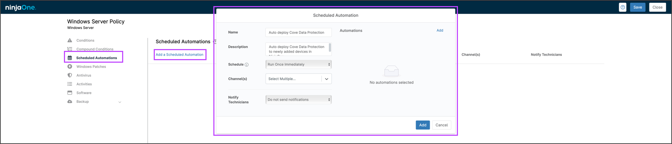Open Windows Patches section
This screenshot has width=672, height=144.
pyautogui.click(x=91, y=67)
